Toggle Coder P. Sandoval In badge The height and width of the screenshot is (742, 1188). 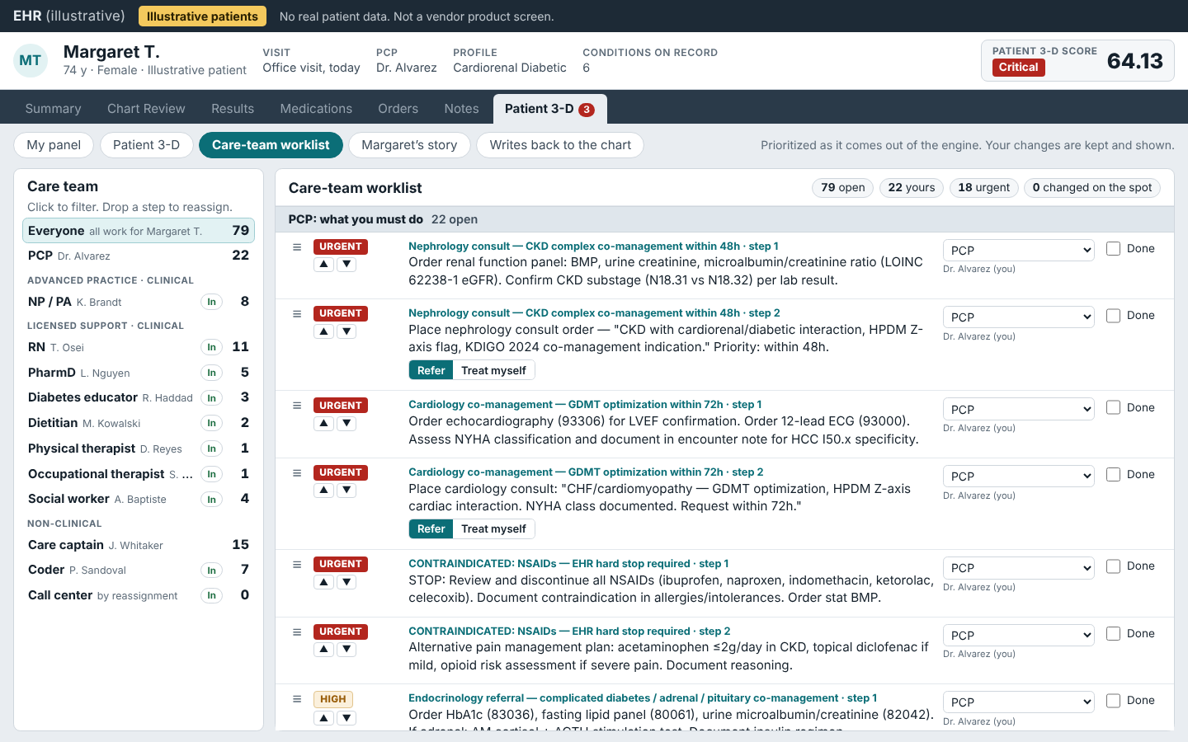click(211, 571)
